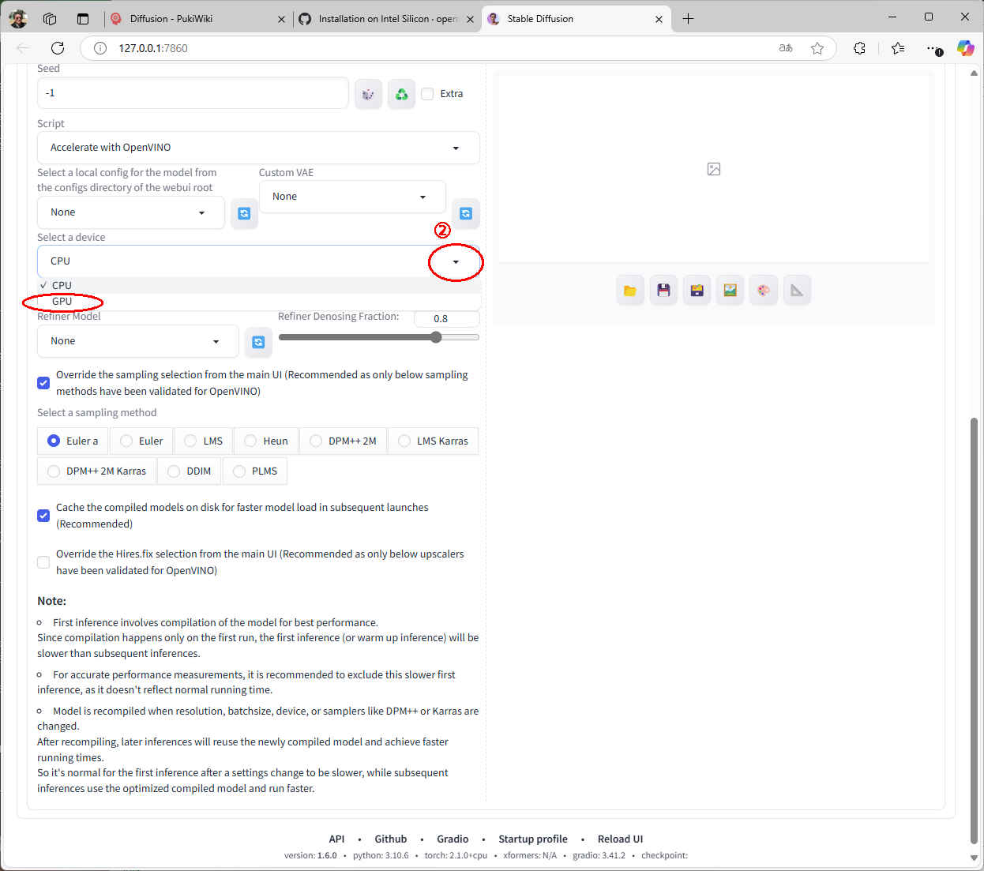Enable the Extra seed checkbox
Screen dimensions: 984x871
428,94
